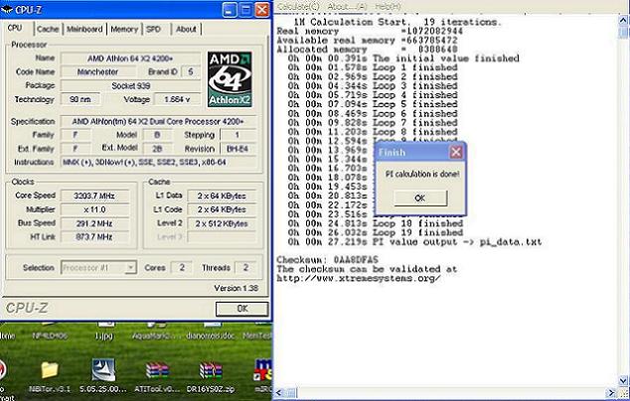Screen dimensions: 630x401
Task: Go to the SPD tab
Action: (153, 29)
